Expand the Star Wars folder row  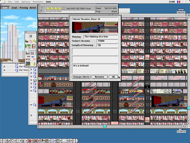pyautogui.click(x=4, y=70)
